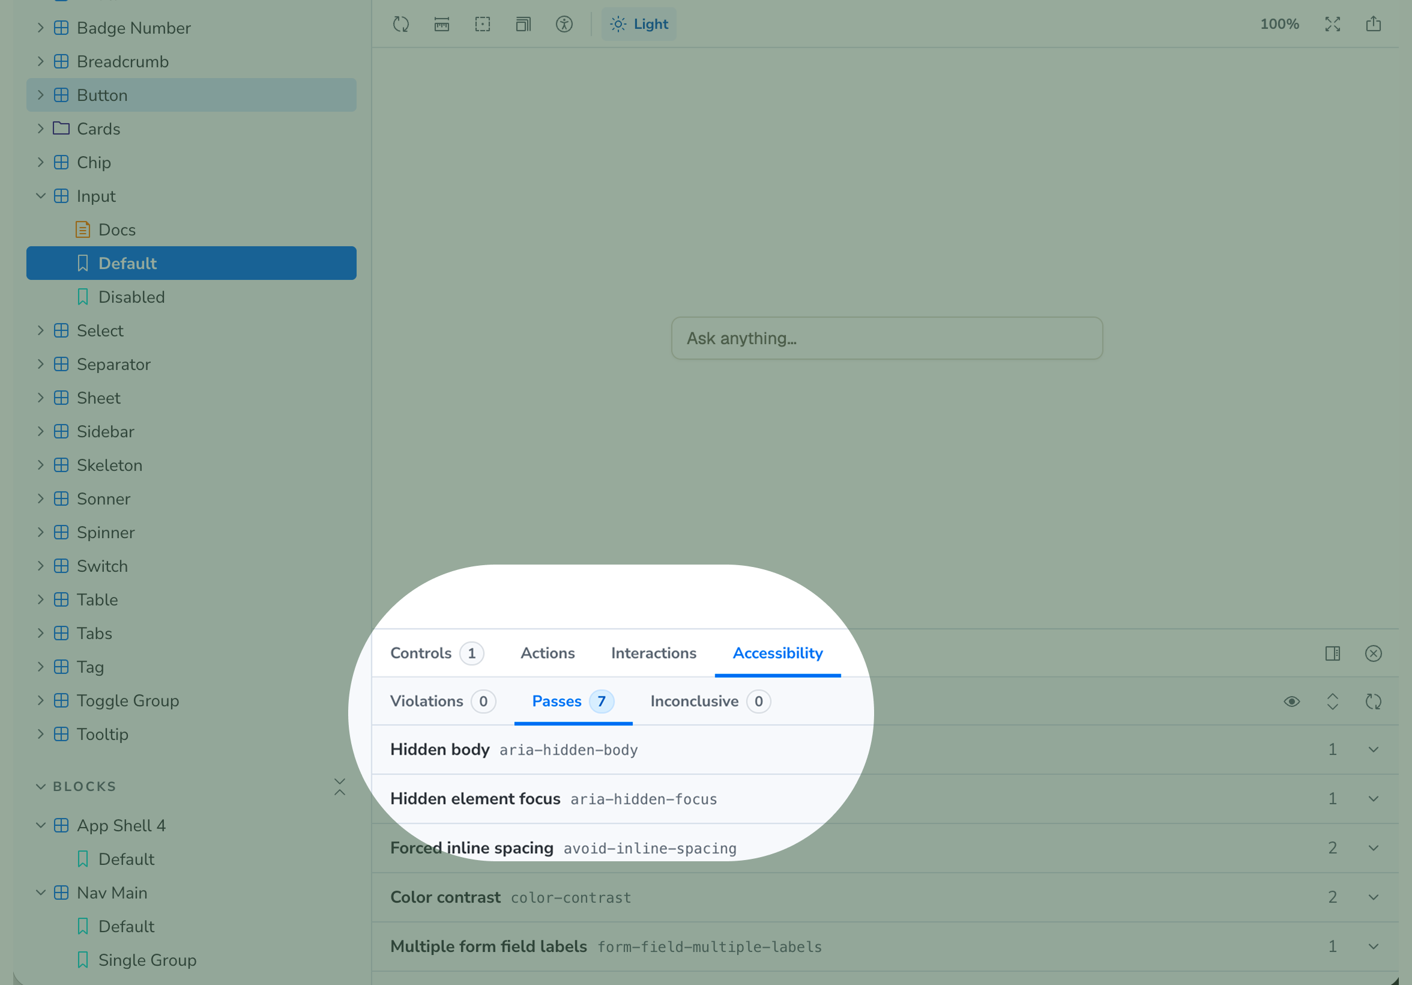Click the Select component icon
Viewport: 1412px width, 985px height.
tap(61, 330)
